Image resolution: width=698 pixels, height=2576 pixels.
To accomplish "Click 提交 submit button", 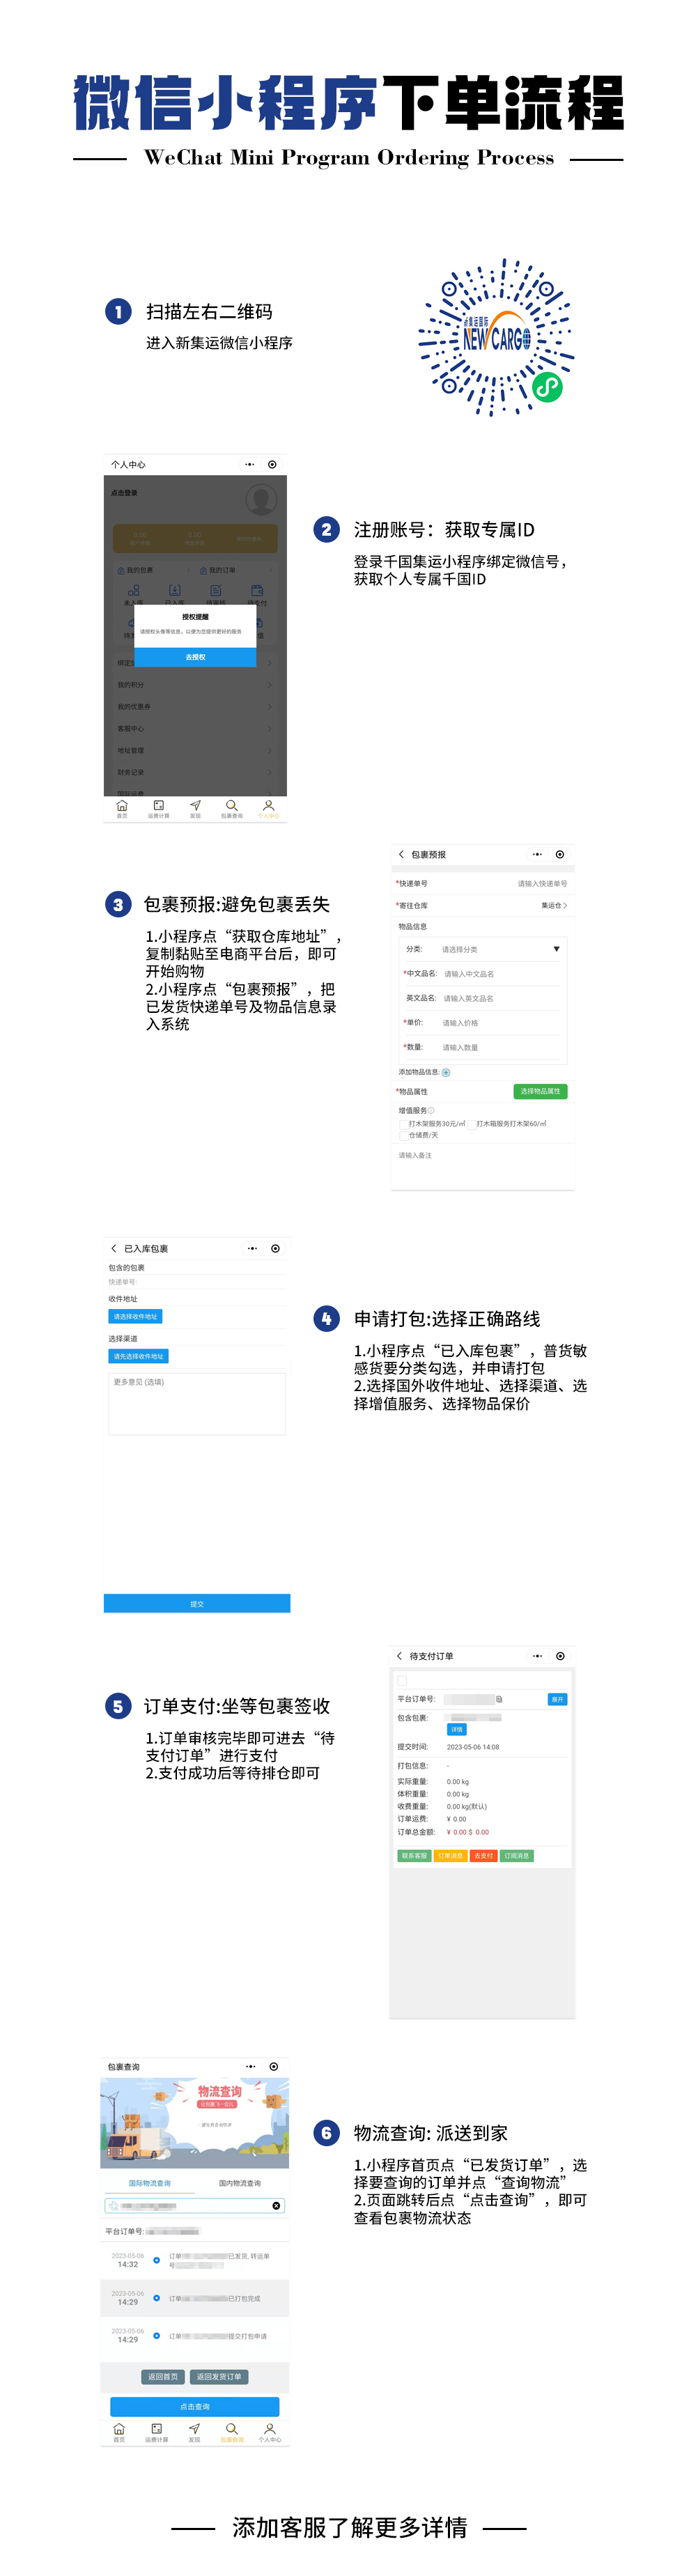I will 197,1604.
